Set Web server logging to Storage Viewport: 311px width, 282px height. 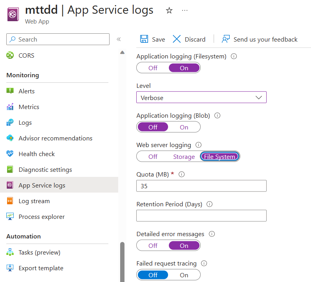coord(184,156)
